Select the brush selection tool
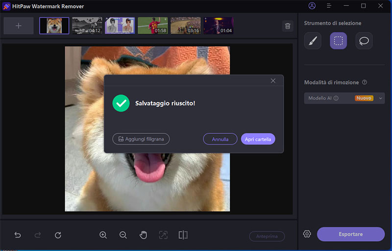 [313, 41]
